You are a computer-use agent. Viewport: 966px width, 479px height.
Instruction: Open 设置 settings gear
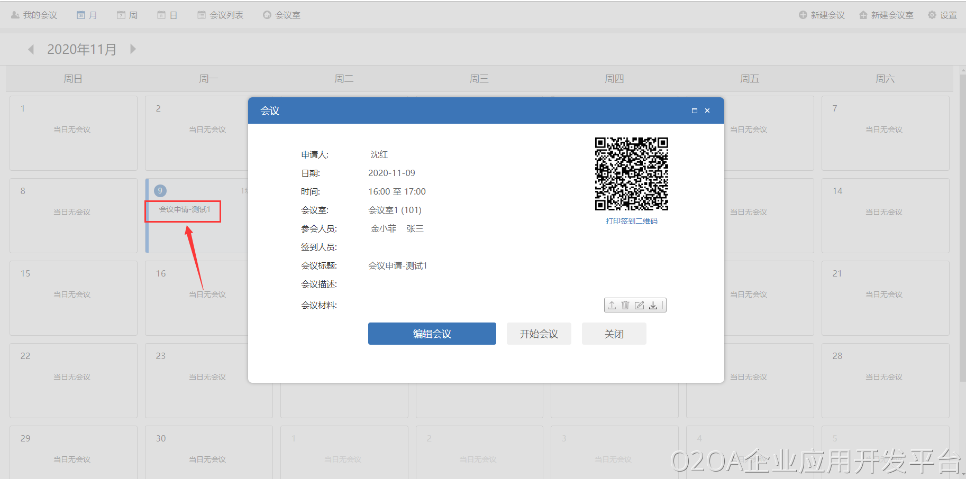coord(942,15)
